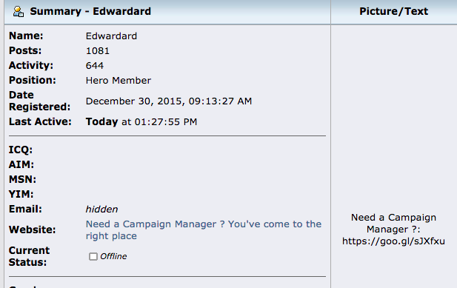Click the Hero Member position text
Screen dimensions: 457x288
[119, 81]
